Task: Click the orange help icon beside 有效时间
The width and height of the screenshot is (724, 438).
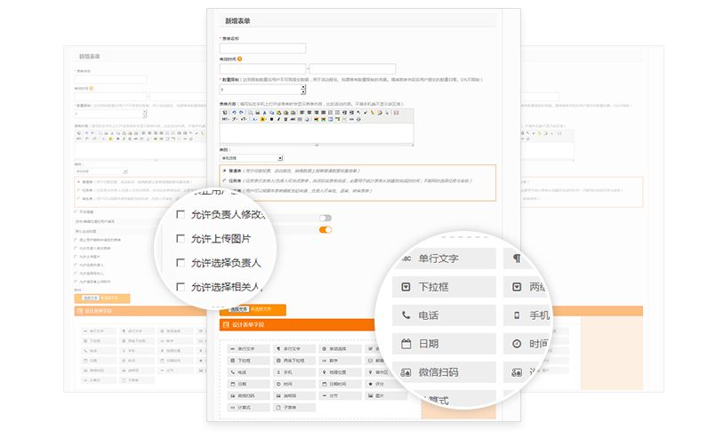Action: tap(240, 59)
